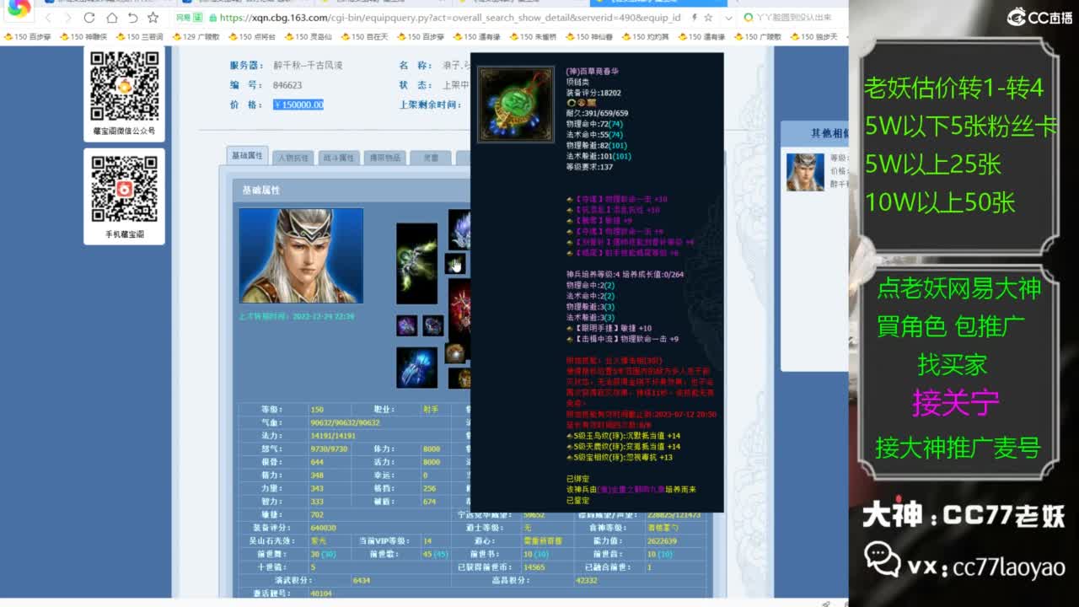Click the 高昌积分 value 42332
The height and width of the screenshot is (607, 1079).
click(x=587, y=580)
